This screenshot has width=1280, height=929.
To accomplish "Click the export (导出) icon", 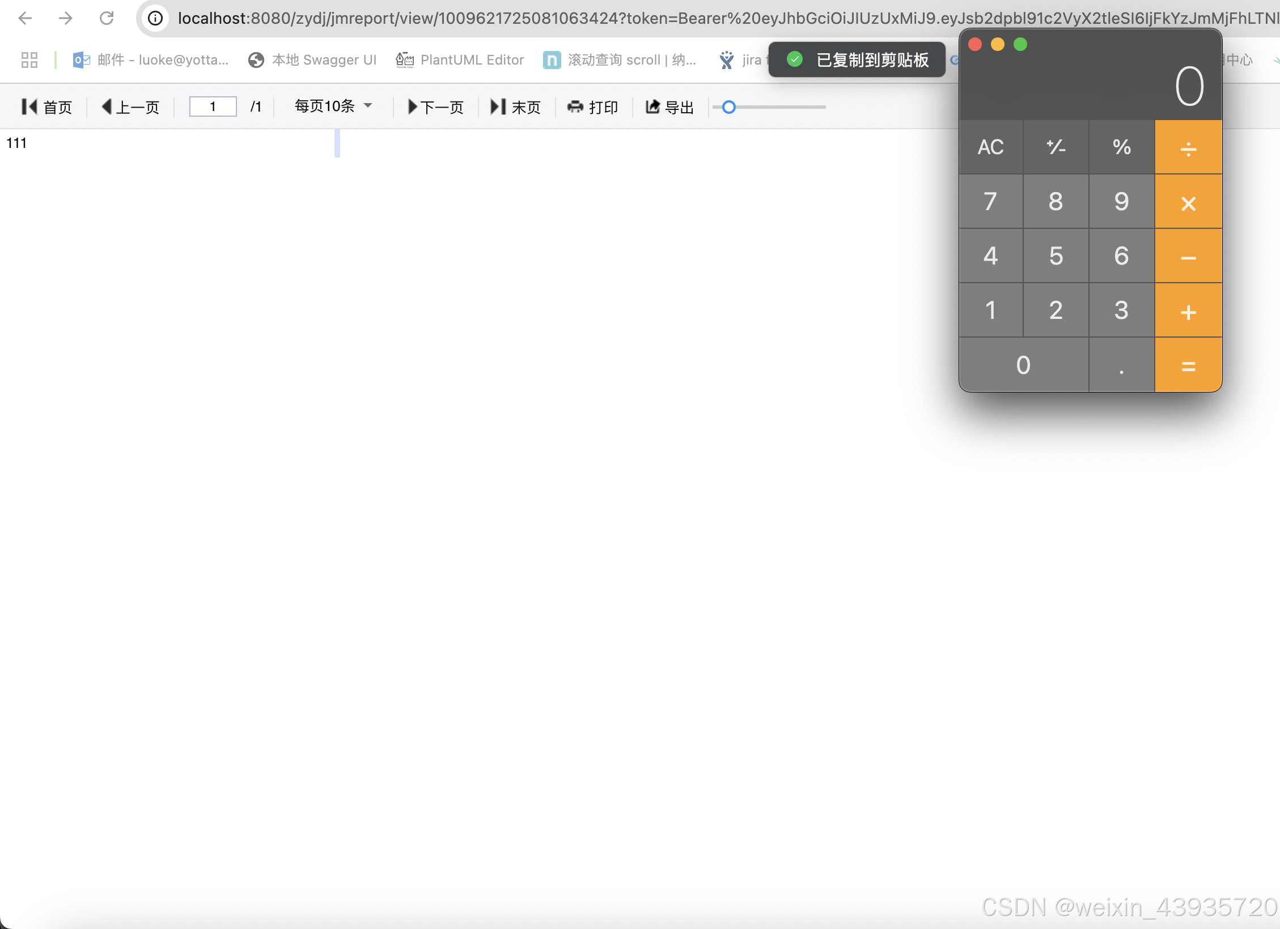I will [652, 106].
